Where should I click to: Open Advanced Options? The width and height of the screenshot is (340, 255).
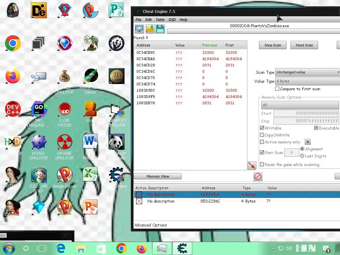[151, 225]
